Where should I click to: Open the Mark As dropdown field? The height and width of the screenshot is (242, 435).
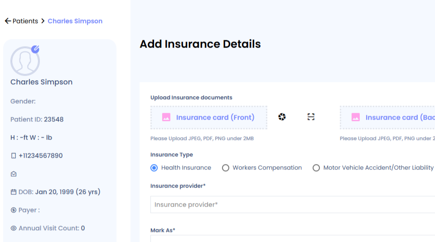click(293, 239)
